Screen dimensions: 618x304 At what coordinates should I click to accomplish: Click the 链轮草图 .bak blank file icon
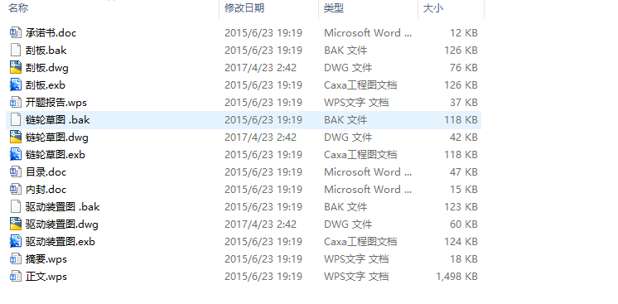pos(16,119)
